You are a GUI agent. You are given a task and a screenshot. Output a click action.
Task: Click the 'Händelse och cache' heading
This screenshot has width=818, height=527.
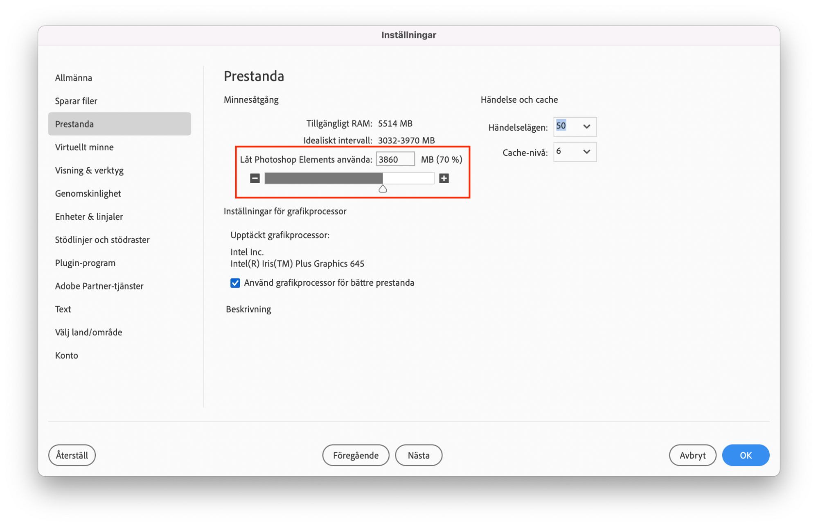coord(519,100)
